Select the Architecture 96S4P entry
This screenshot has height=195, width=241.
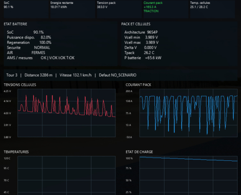pos(141,32)
